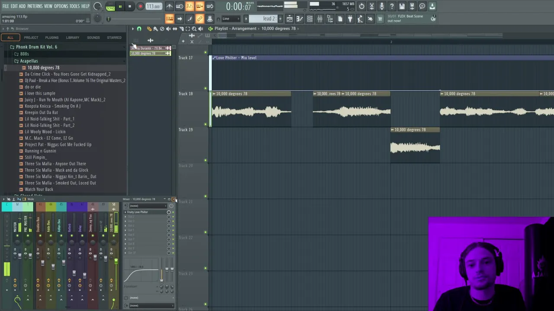
Task: Select 'Watch Your Back' sample
Action: click(39, 189)
